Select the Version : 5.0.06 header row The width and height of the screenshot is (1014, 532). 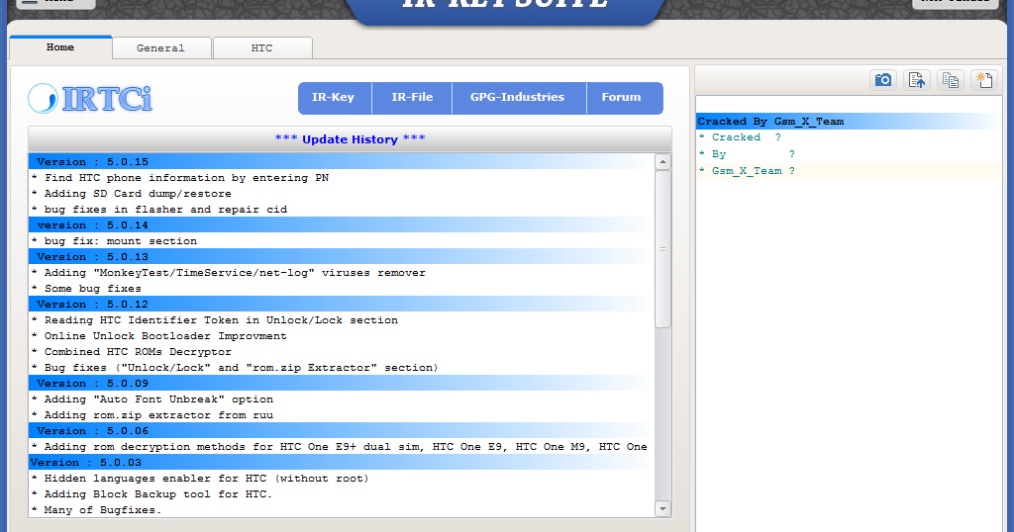342,430
